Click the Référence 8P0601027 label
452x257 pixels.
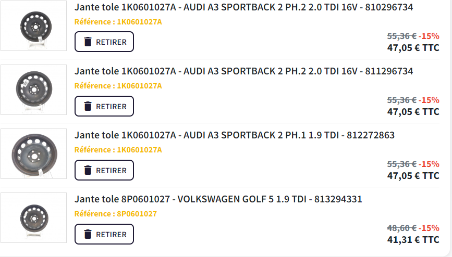pyautogui.click(x=115, y=214)
